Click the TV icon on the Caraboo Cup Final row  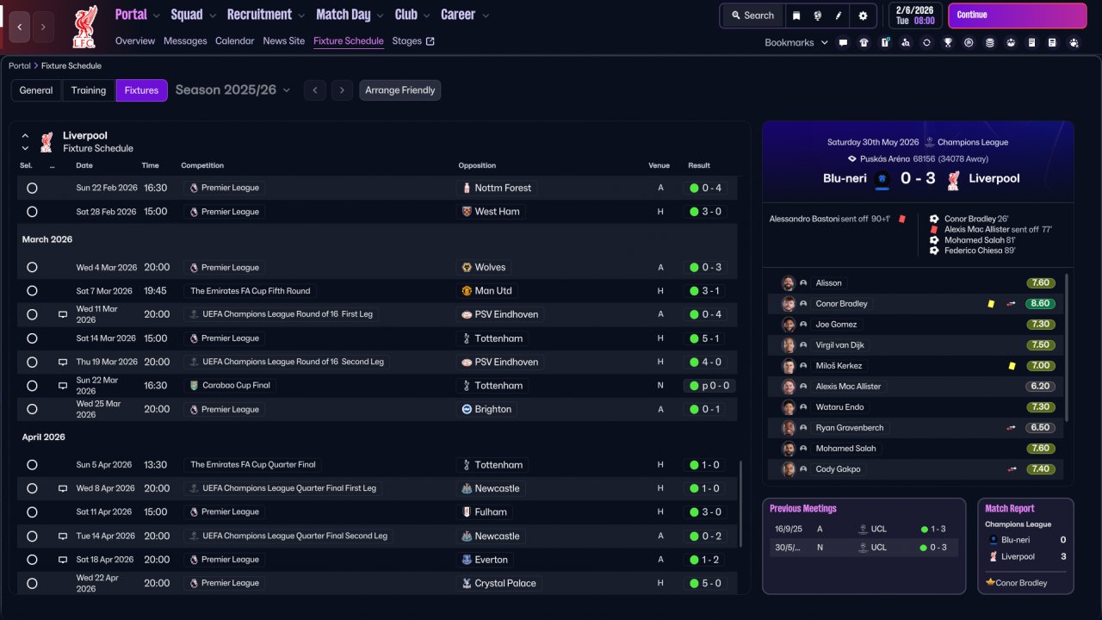click(63, 386)
